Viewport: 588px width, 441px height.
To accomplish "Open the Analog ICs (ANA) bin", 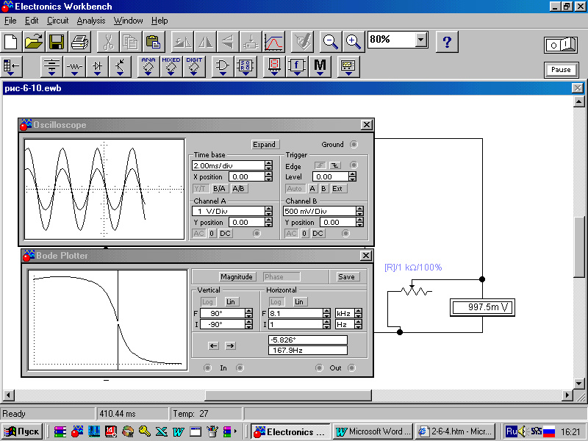I will tap(148, 67).
